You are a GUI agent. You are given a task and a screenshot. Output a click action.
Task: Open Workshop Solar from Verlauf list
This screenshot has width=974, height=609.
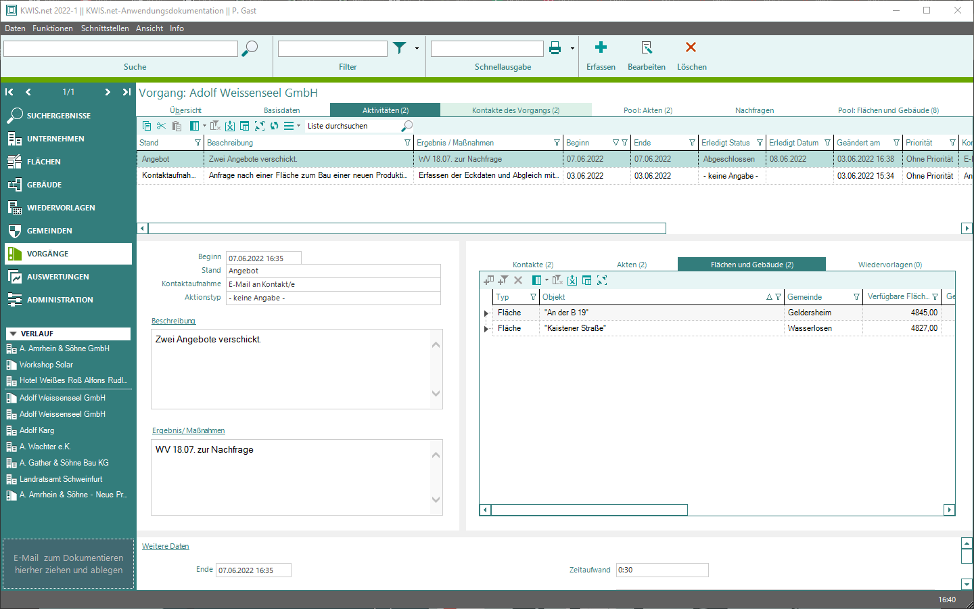pos(46,365)
